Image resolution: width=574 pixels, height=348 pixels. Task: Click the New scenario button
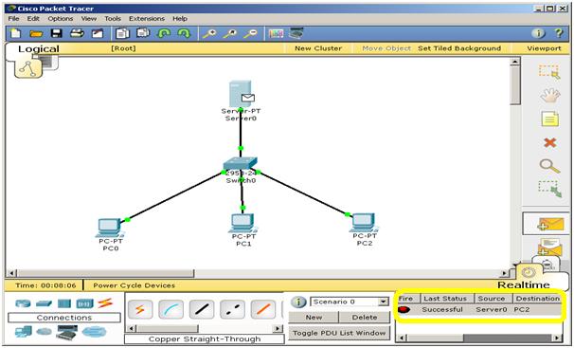(314, 318)
